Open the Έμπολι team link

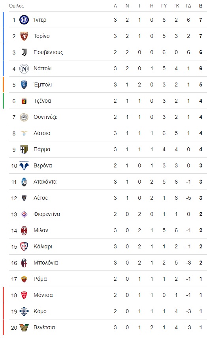click(x=43, y=85)
